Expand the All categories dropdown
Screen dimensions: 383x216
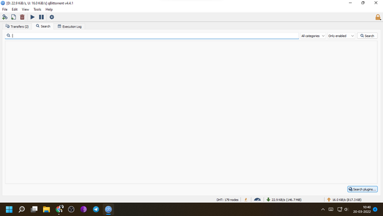click(x=313, y=36)
